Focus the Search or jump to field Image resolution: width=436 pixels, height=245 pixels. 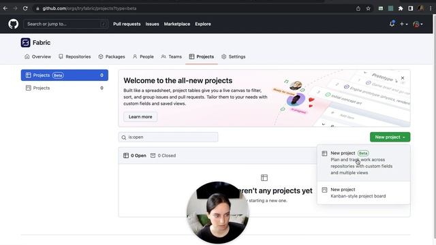pos(66,24)
